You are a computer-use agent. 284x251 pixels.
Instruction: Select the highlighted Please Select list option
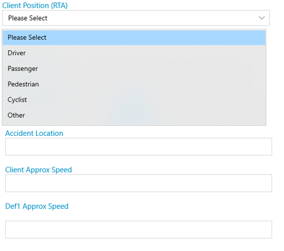click(x=134, y=37)
